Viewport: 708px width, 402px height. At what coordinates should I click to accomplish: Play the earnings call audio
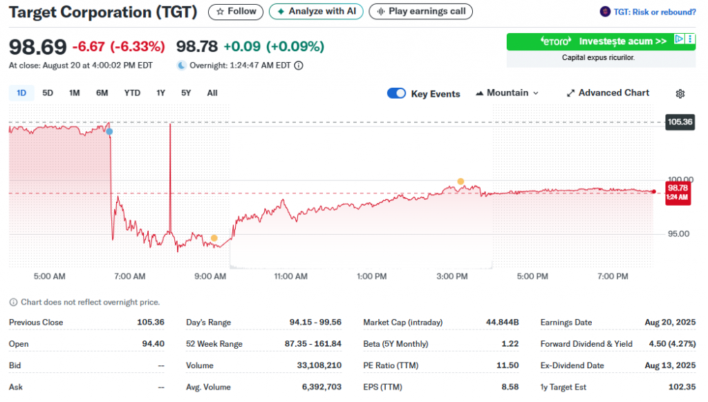(420, 12)
